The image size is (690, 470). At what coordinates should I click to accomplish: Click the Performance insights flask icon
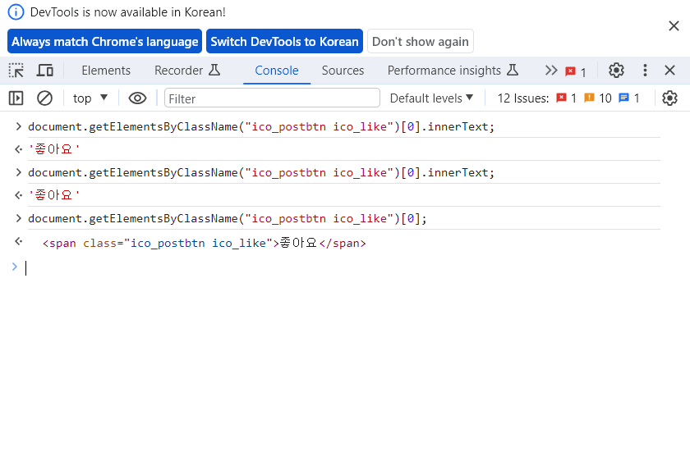click(513, 70)
